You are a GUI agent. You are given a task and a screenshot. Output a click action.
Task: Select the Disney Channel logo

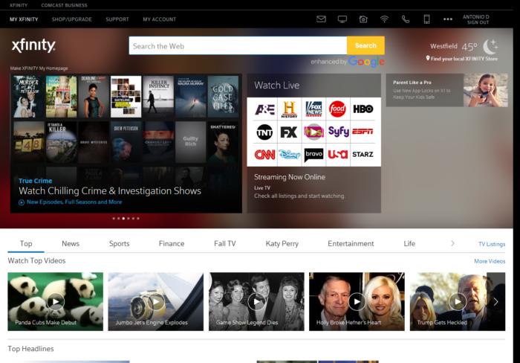(289, 155)
